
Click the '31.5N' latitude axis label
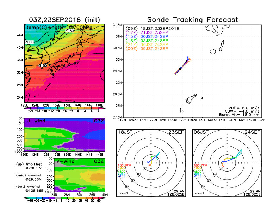117,25
